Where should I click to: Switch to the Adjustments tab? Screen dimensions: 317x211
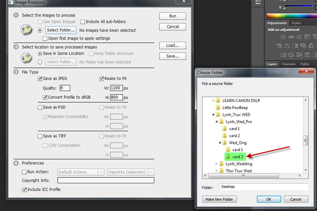[277, 23]
